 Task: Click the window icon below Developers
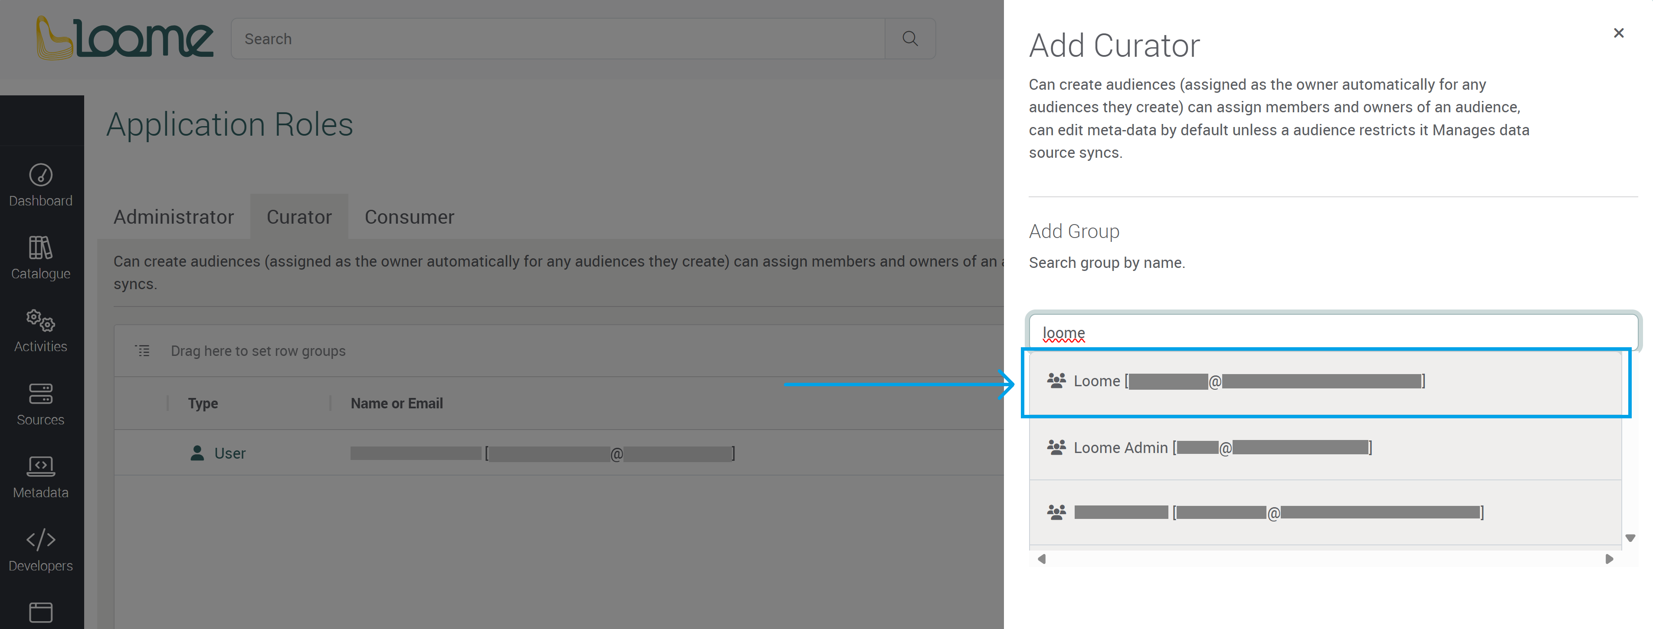[x=41, y=613]
